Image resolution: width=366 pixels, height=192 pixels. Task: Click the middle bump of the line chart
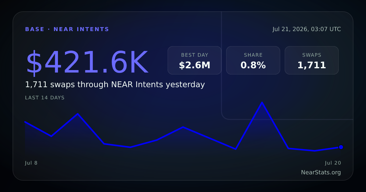coord(183,127)
